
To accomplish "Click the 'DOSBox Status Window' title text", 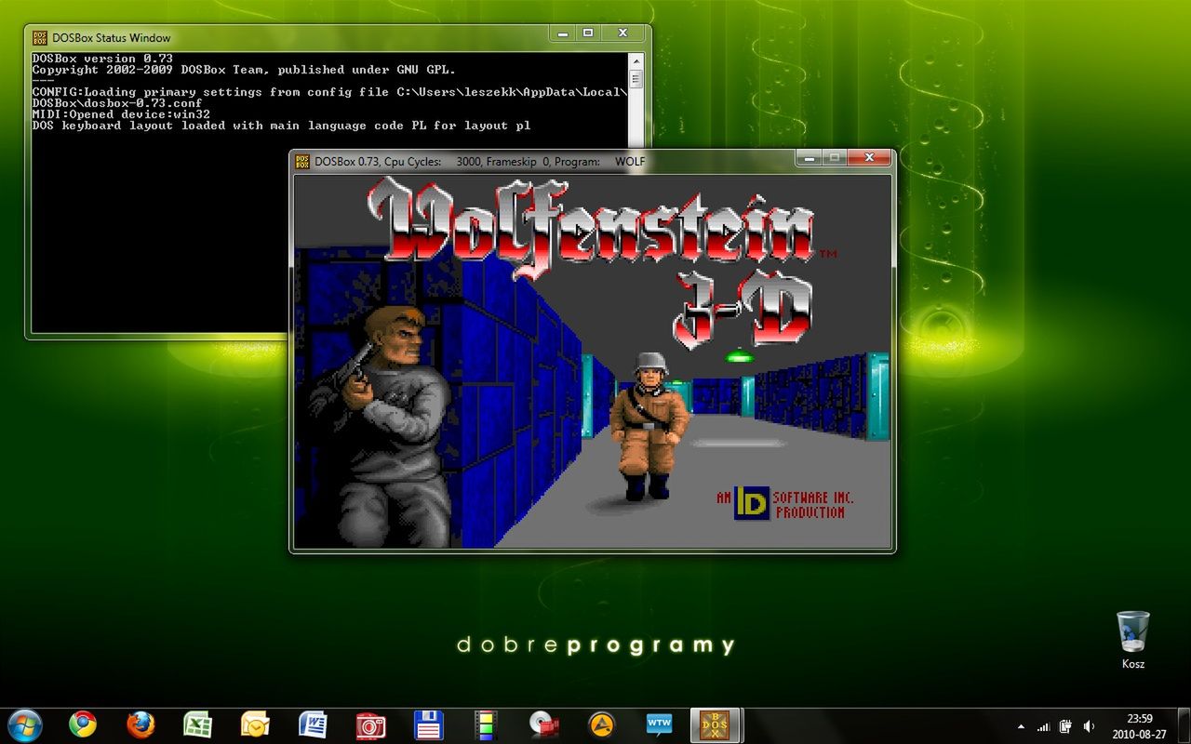I will click(112, 38).
